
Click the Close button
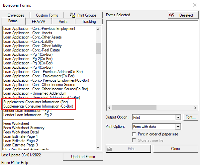[175, 149]
